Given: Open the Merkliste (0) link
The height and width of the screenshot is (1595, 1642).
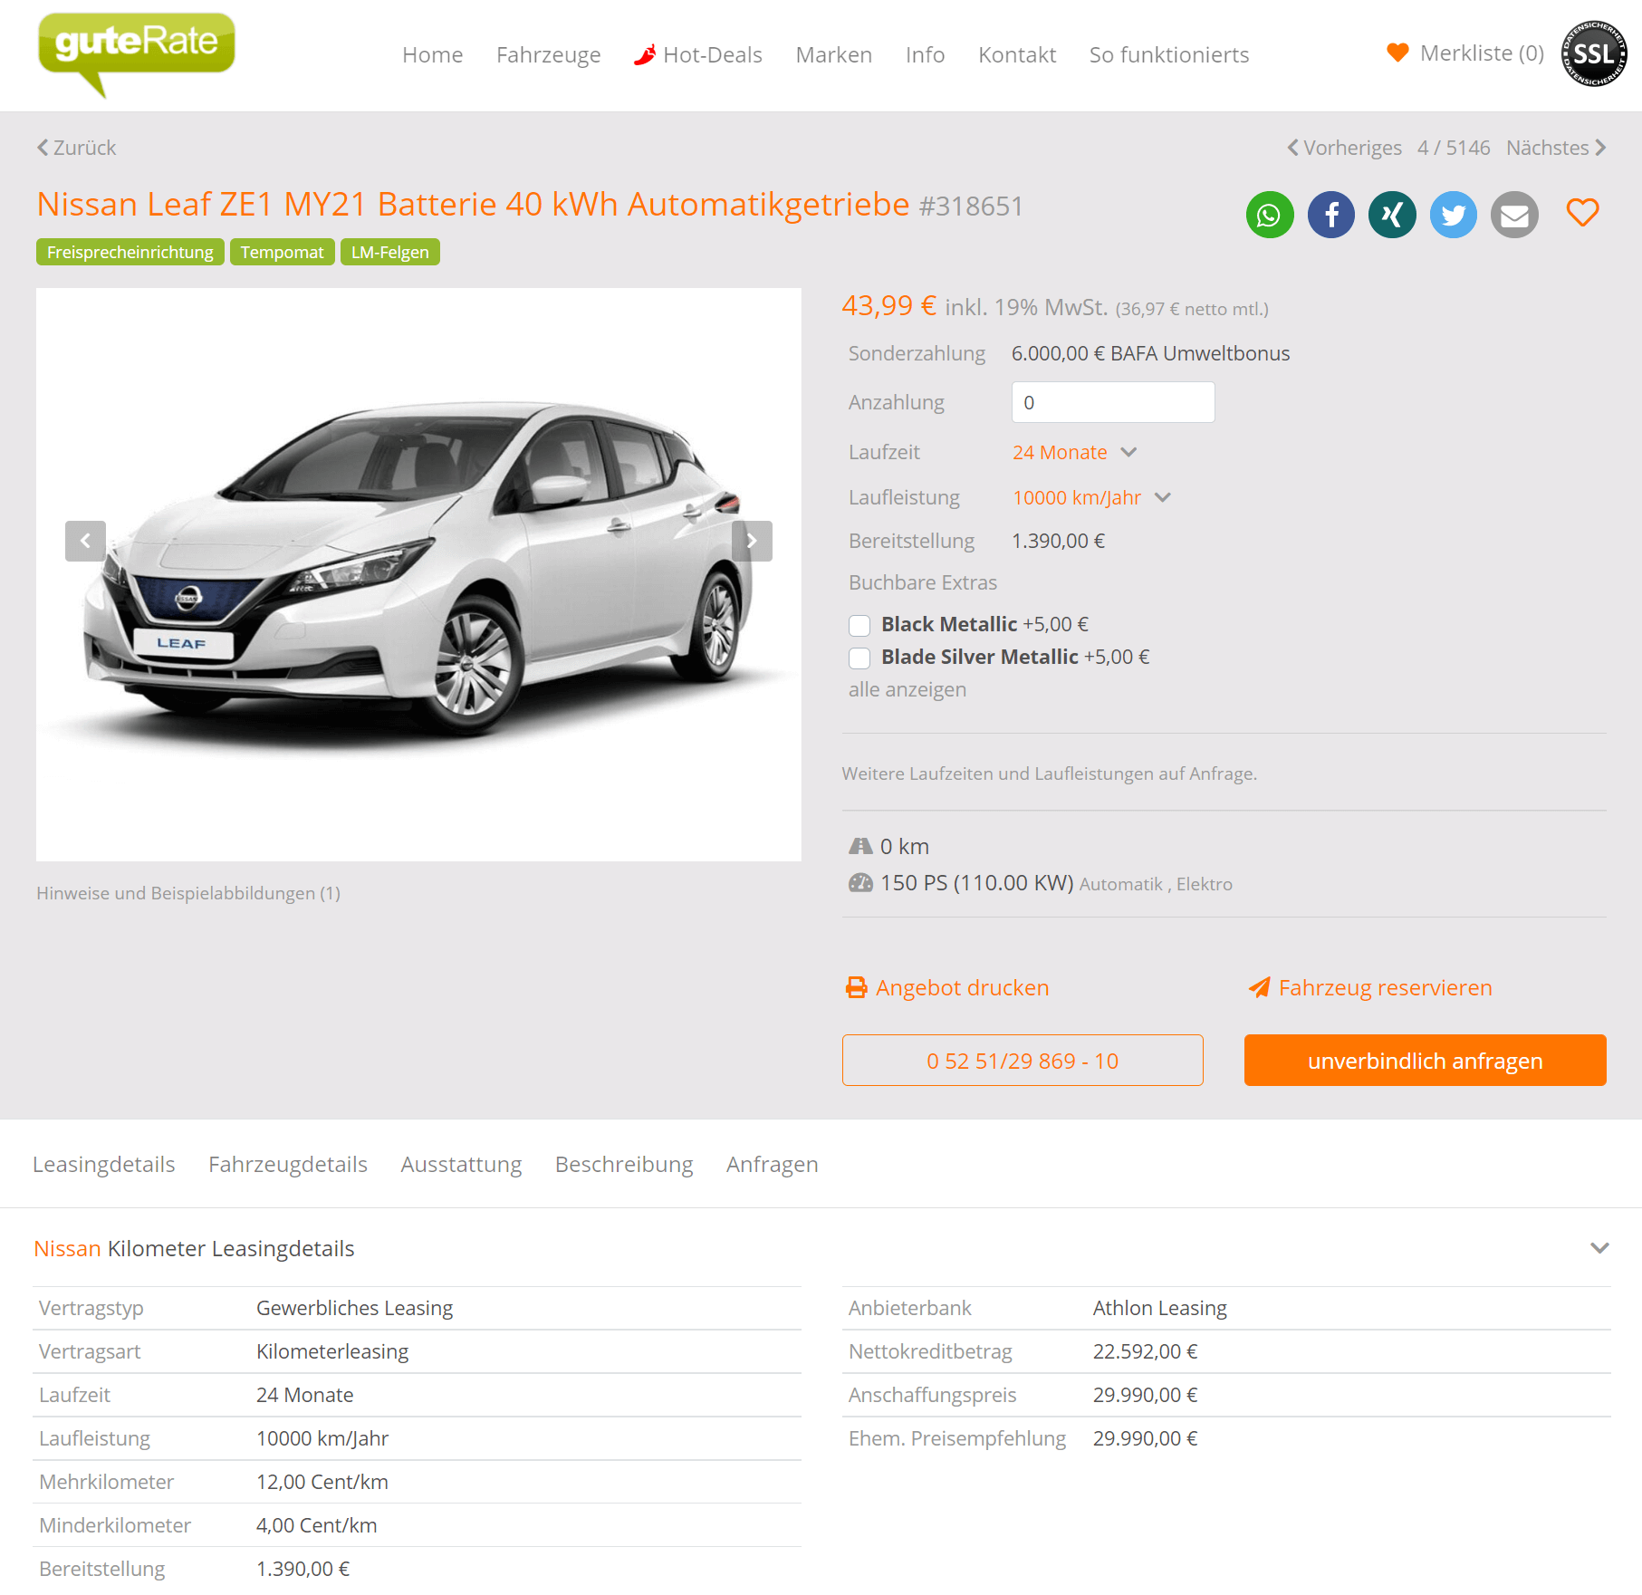Looking at the screenshot, I should (1482, 53).
